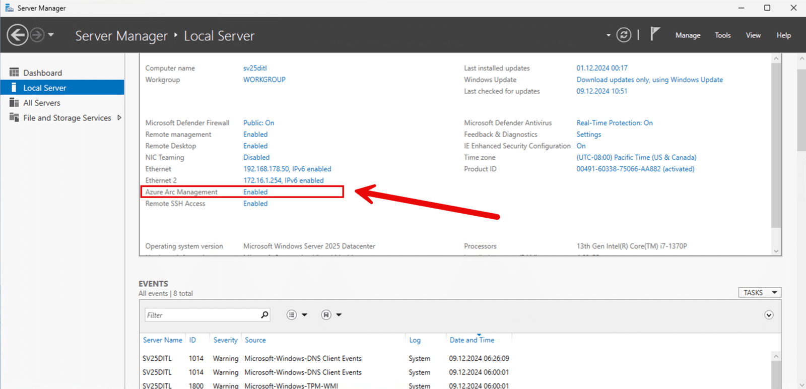Click last installed updates date link
The image size is (806, 389).
click(x=602, y=68)
